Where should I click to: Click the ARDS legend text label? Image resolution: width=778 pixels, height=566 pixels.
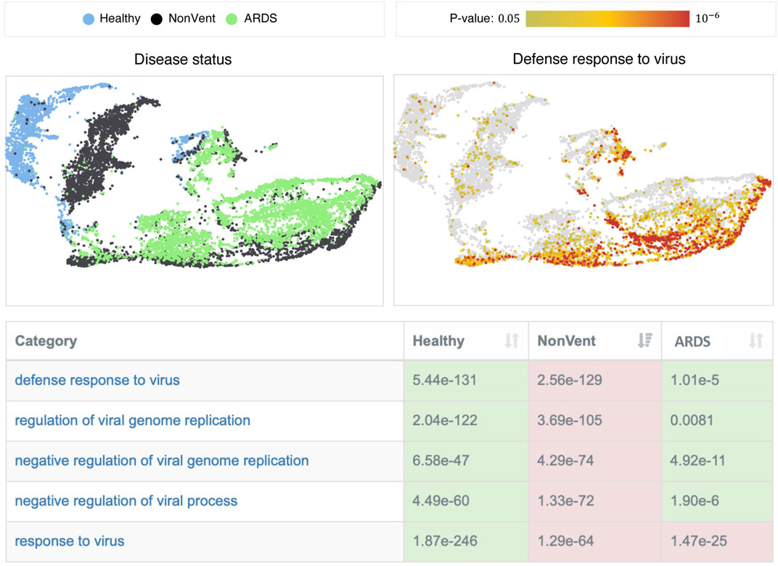pos(261,19)
